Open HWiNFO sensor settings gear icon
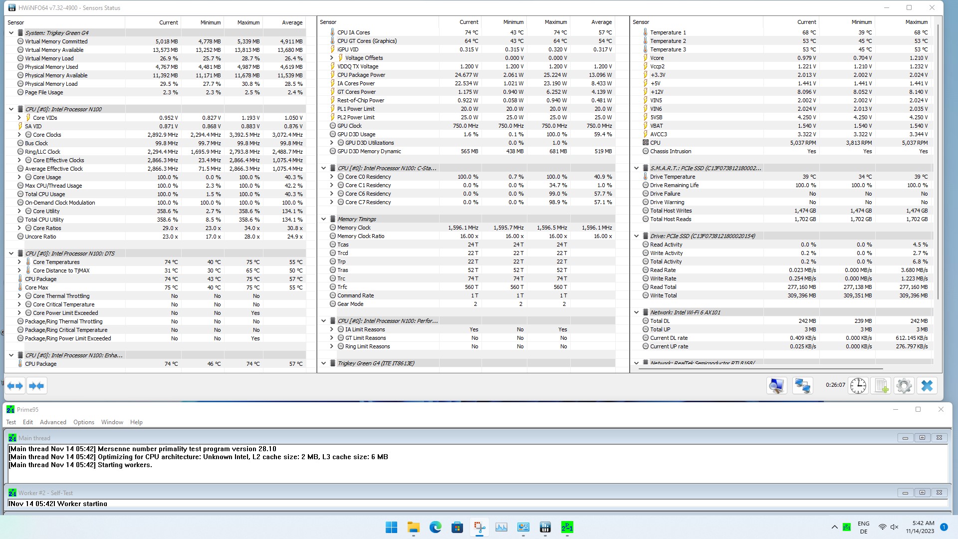Viewport: 958px width, 539px height. pyautogui.click(x=904, y=386)
